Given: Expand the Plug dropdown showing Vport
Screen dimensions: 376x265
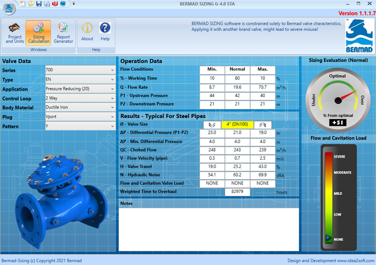Looking at the screenshot, I should (x=80, y=117).
